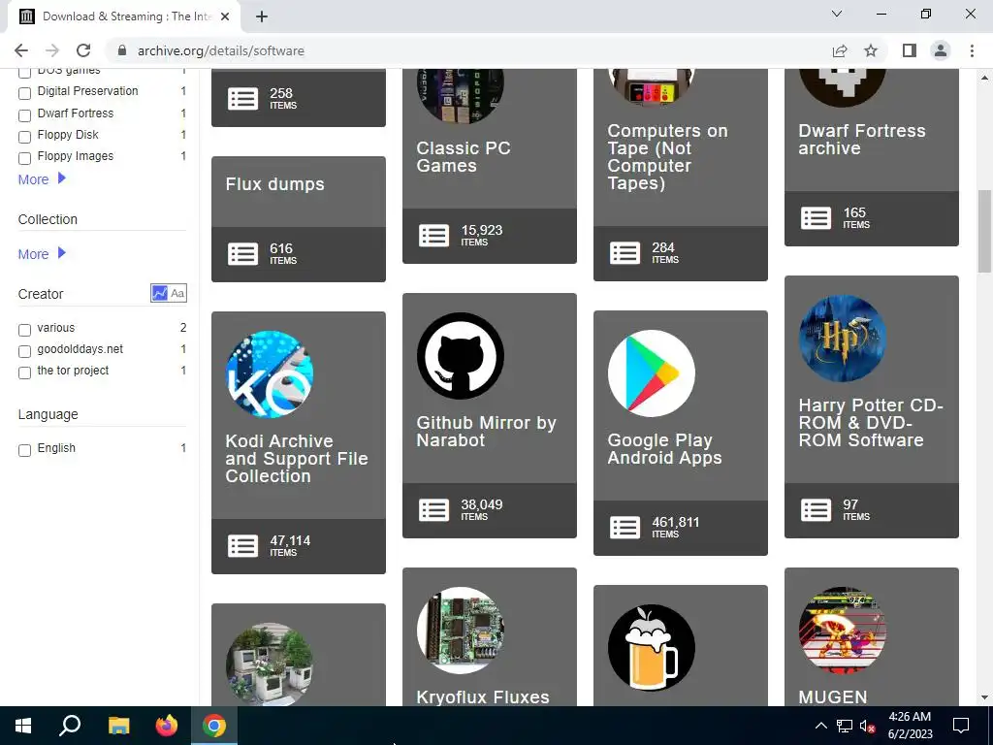Viewport: 993px width, 745px height.
Task: Click the network tray icon
Action: click(x=845, y=726)
